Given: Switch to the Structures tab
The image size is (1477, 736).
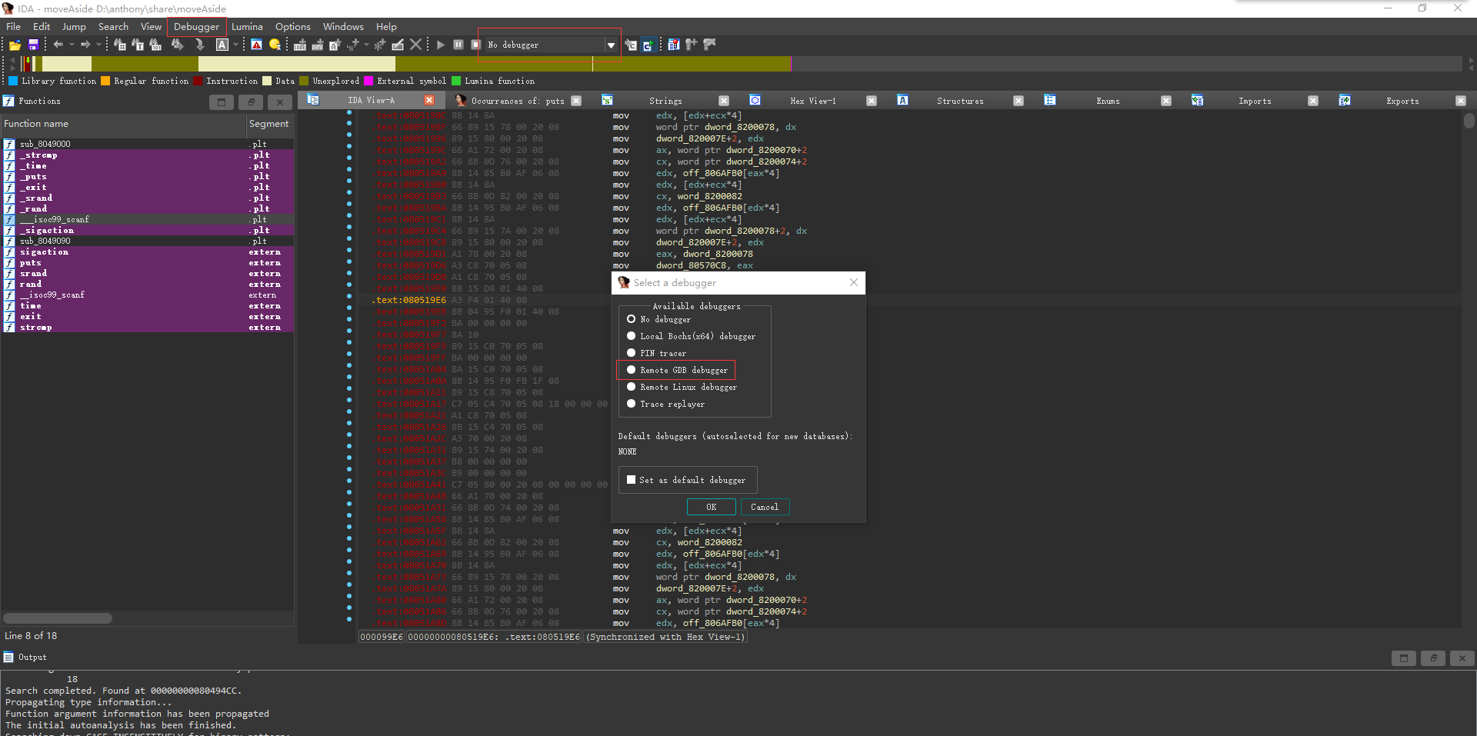Looking at the screenshot, I should [960, 101].
